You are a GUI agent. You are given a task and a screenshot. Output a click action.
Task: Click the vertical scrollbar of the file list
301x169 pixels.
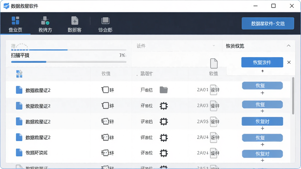point(293,96)
